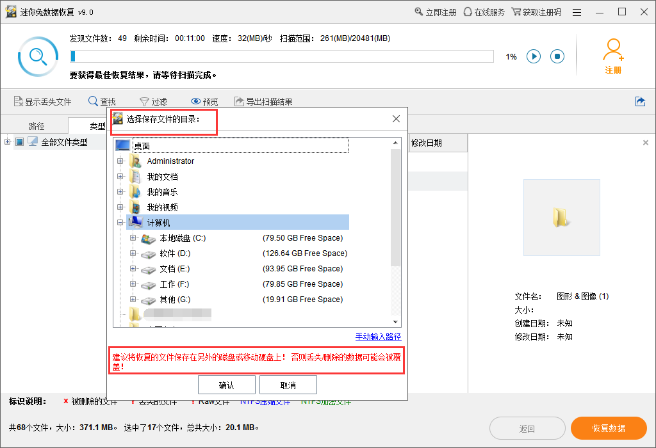656x448 pixels.
Task: Expand Documents (E:) drive node
Action: click(133, 268)
